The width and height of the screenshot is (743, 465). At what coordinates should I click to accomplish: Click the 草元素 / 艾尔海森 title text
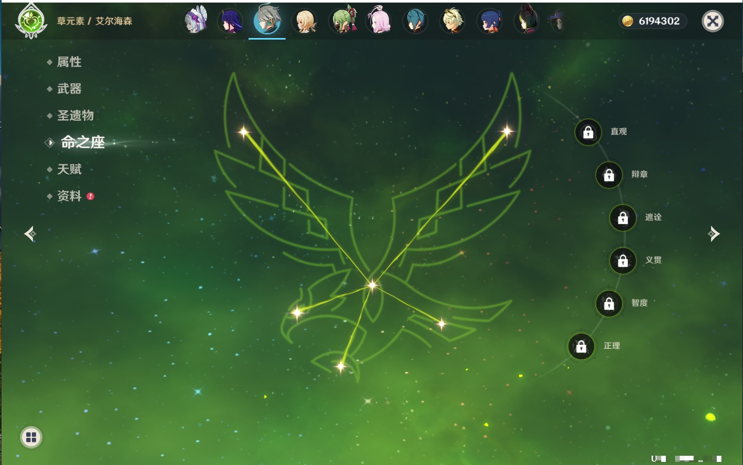coord(95,21)
